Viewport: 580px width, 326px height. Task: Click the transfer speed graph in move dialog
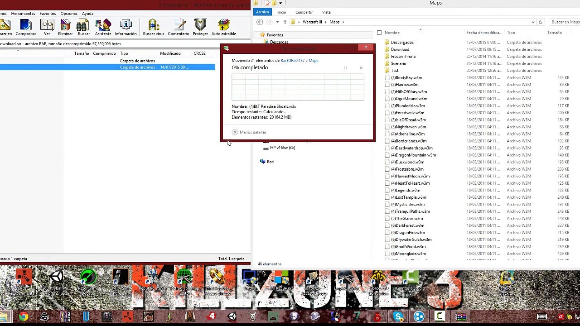[x=298, y=86]
